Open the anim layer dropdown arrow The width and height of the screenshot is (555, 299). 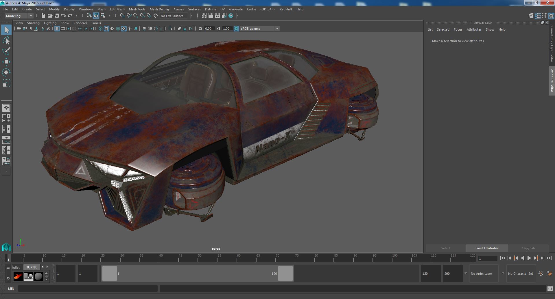[466, 273]
